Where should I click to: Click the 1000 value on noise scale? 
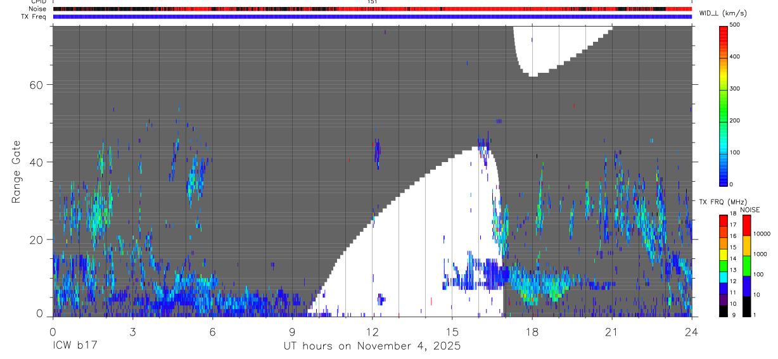click(x=759, y=254)
